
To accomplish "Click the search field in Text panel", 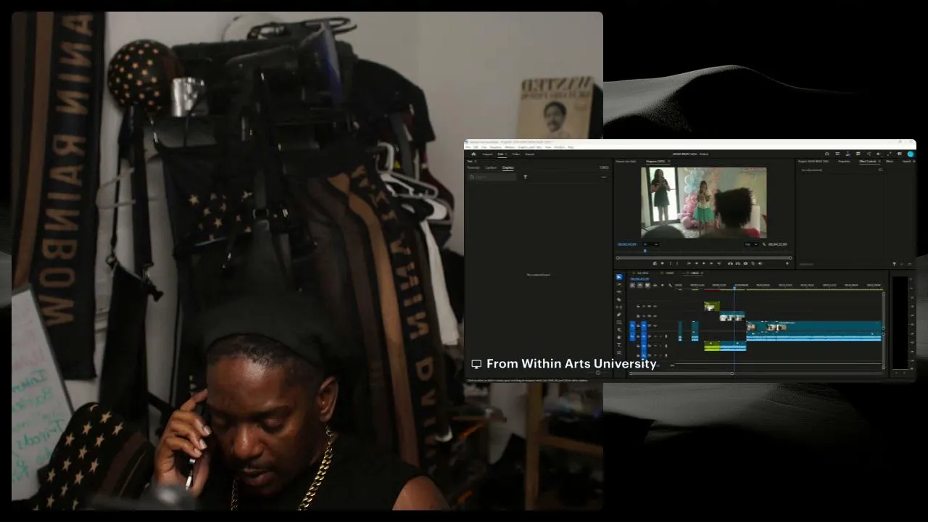I will point(492,177).
